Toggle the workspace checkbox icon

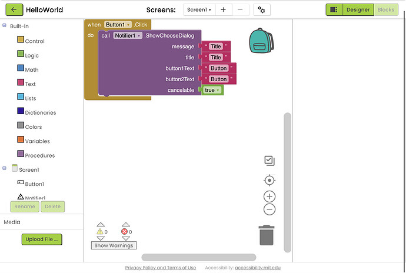coord(269,161)
